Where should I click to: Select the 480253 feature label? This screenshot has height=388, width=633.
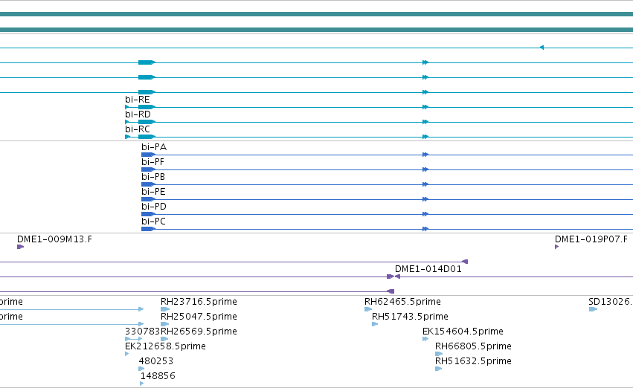[155, 361]
